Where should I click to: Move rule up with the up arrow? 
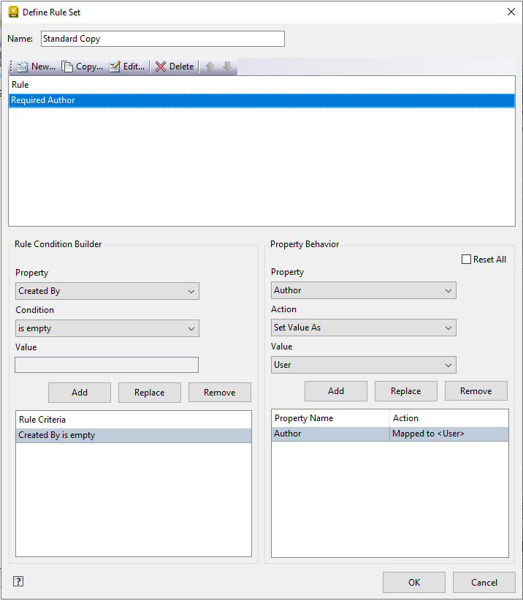(210, 67)
